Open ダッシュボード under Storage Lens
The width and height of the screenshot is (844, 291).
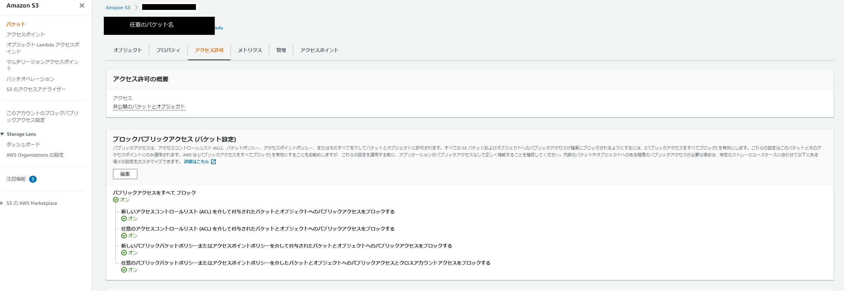[x=23, y=145]
